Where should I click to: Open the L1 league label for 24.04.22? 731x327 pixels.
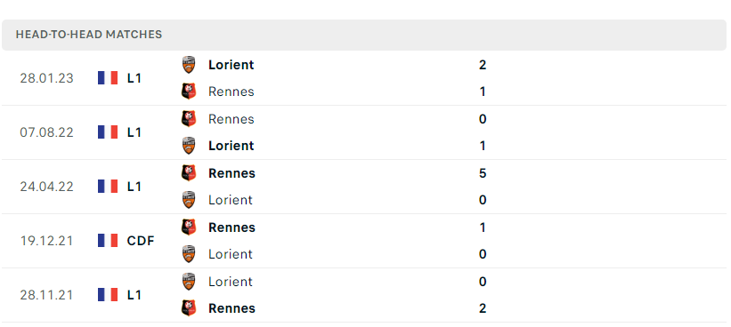[x=134, y=187]
